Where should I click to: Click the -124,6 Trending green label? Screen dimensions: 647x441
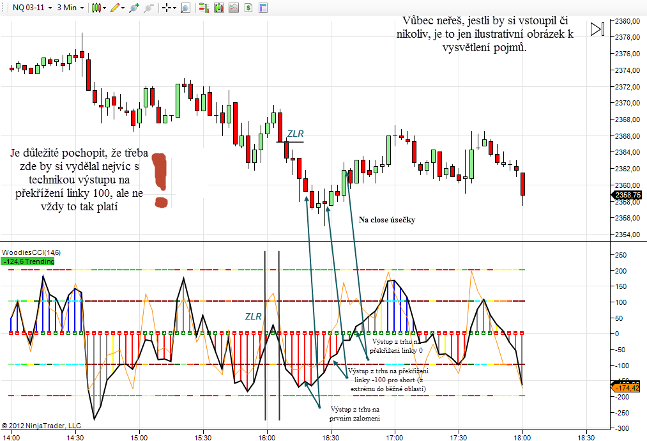(27, 261)
